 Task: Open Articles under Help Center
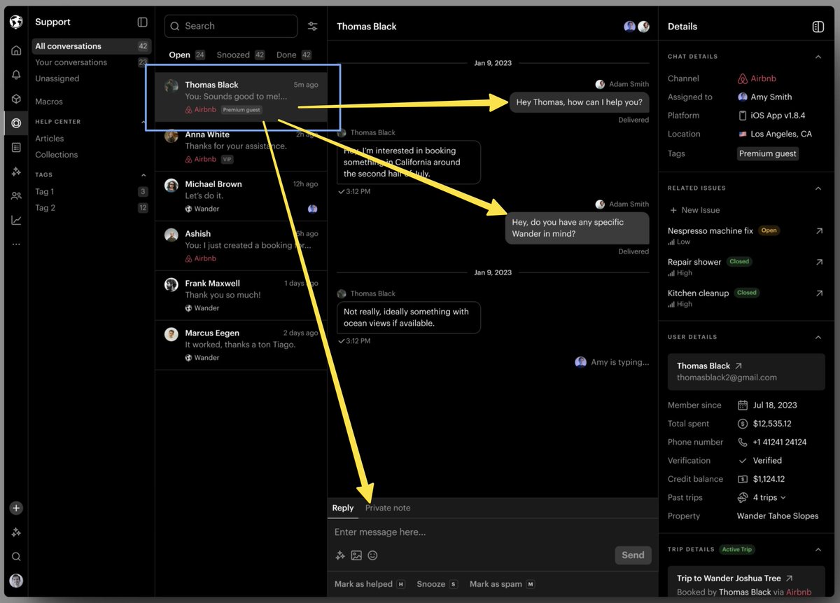50,139
